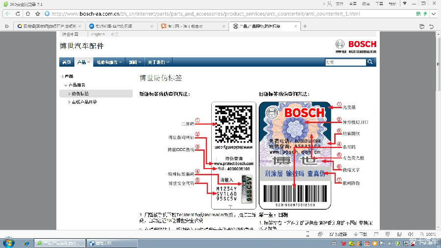Open the 文件 menu in title bar

click(340, 3)
